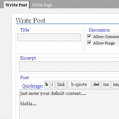This screenshot has width=119, height=119.
Task: Click into the Title input field
Action: pos(49,37)
